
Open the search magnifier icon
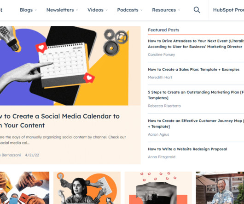coord(197,10)
